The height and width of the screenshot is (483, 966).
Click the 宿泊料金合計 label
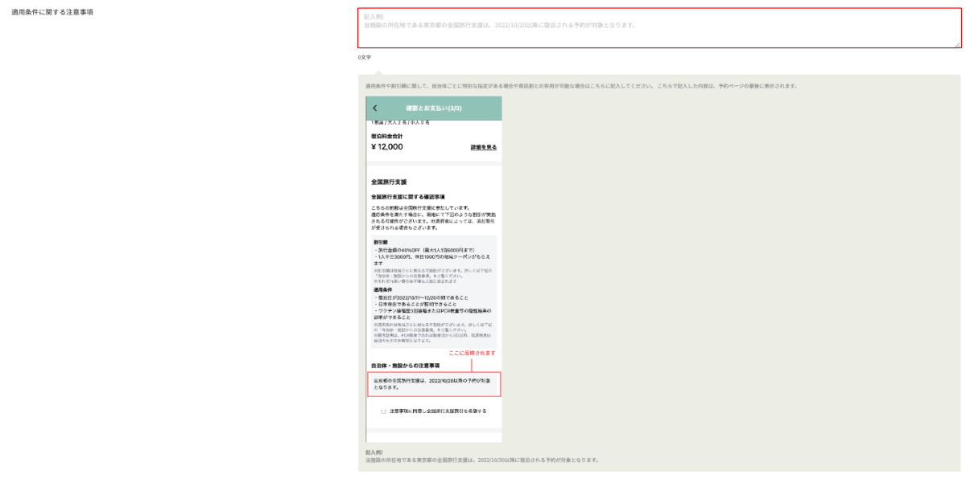pos(386,137)
